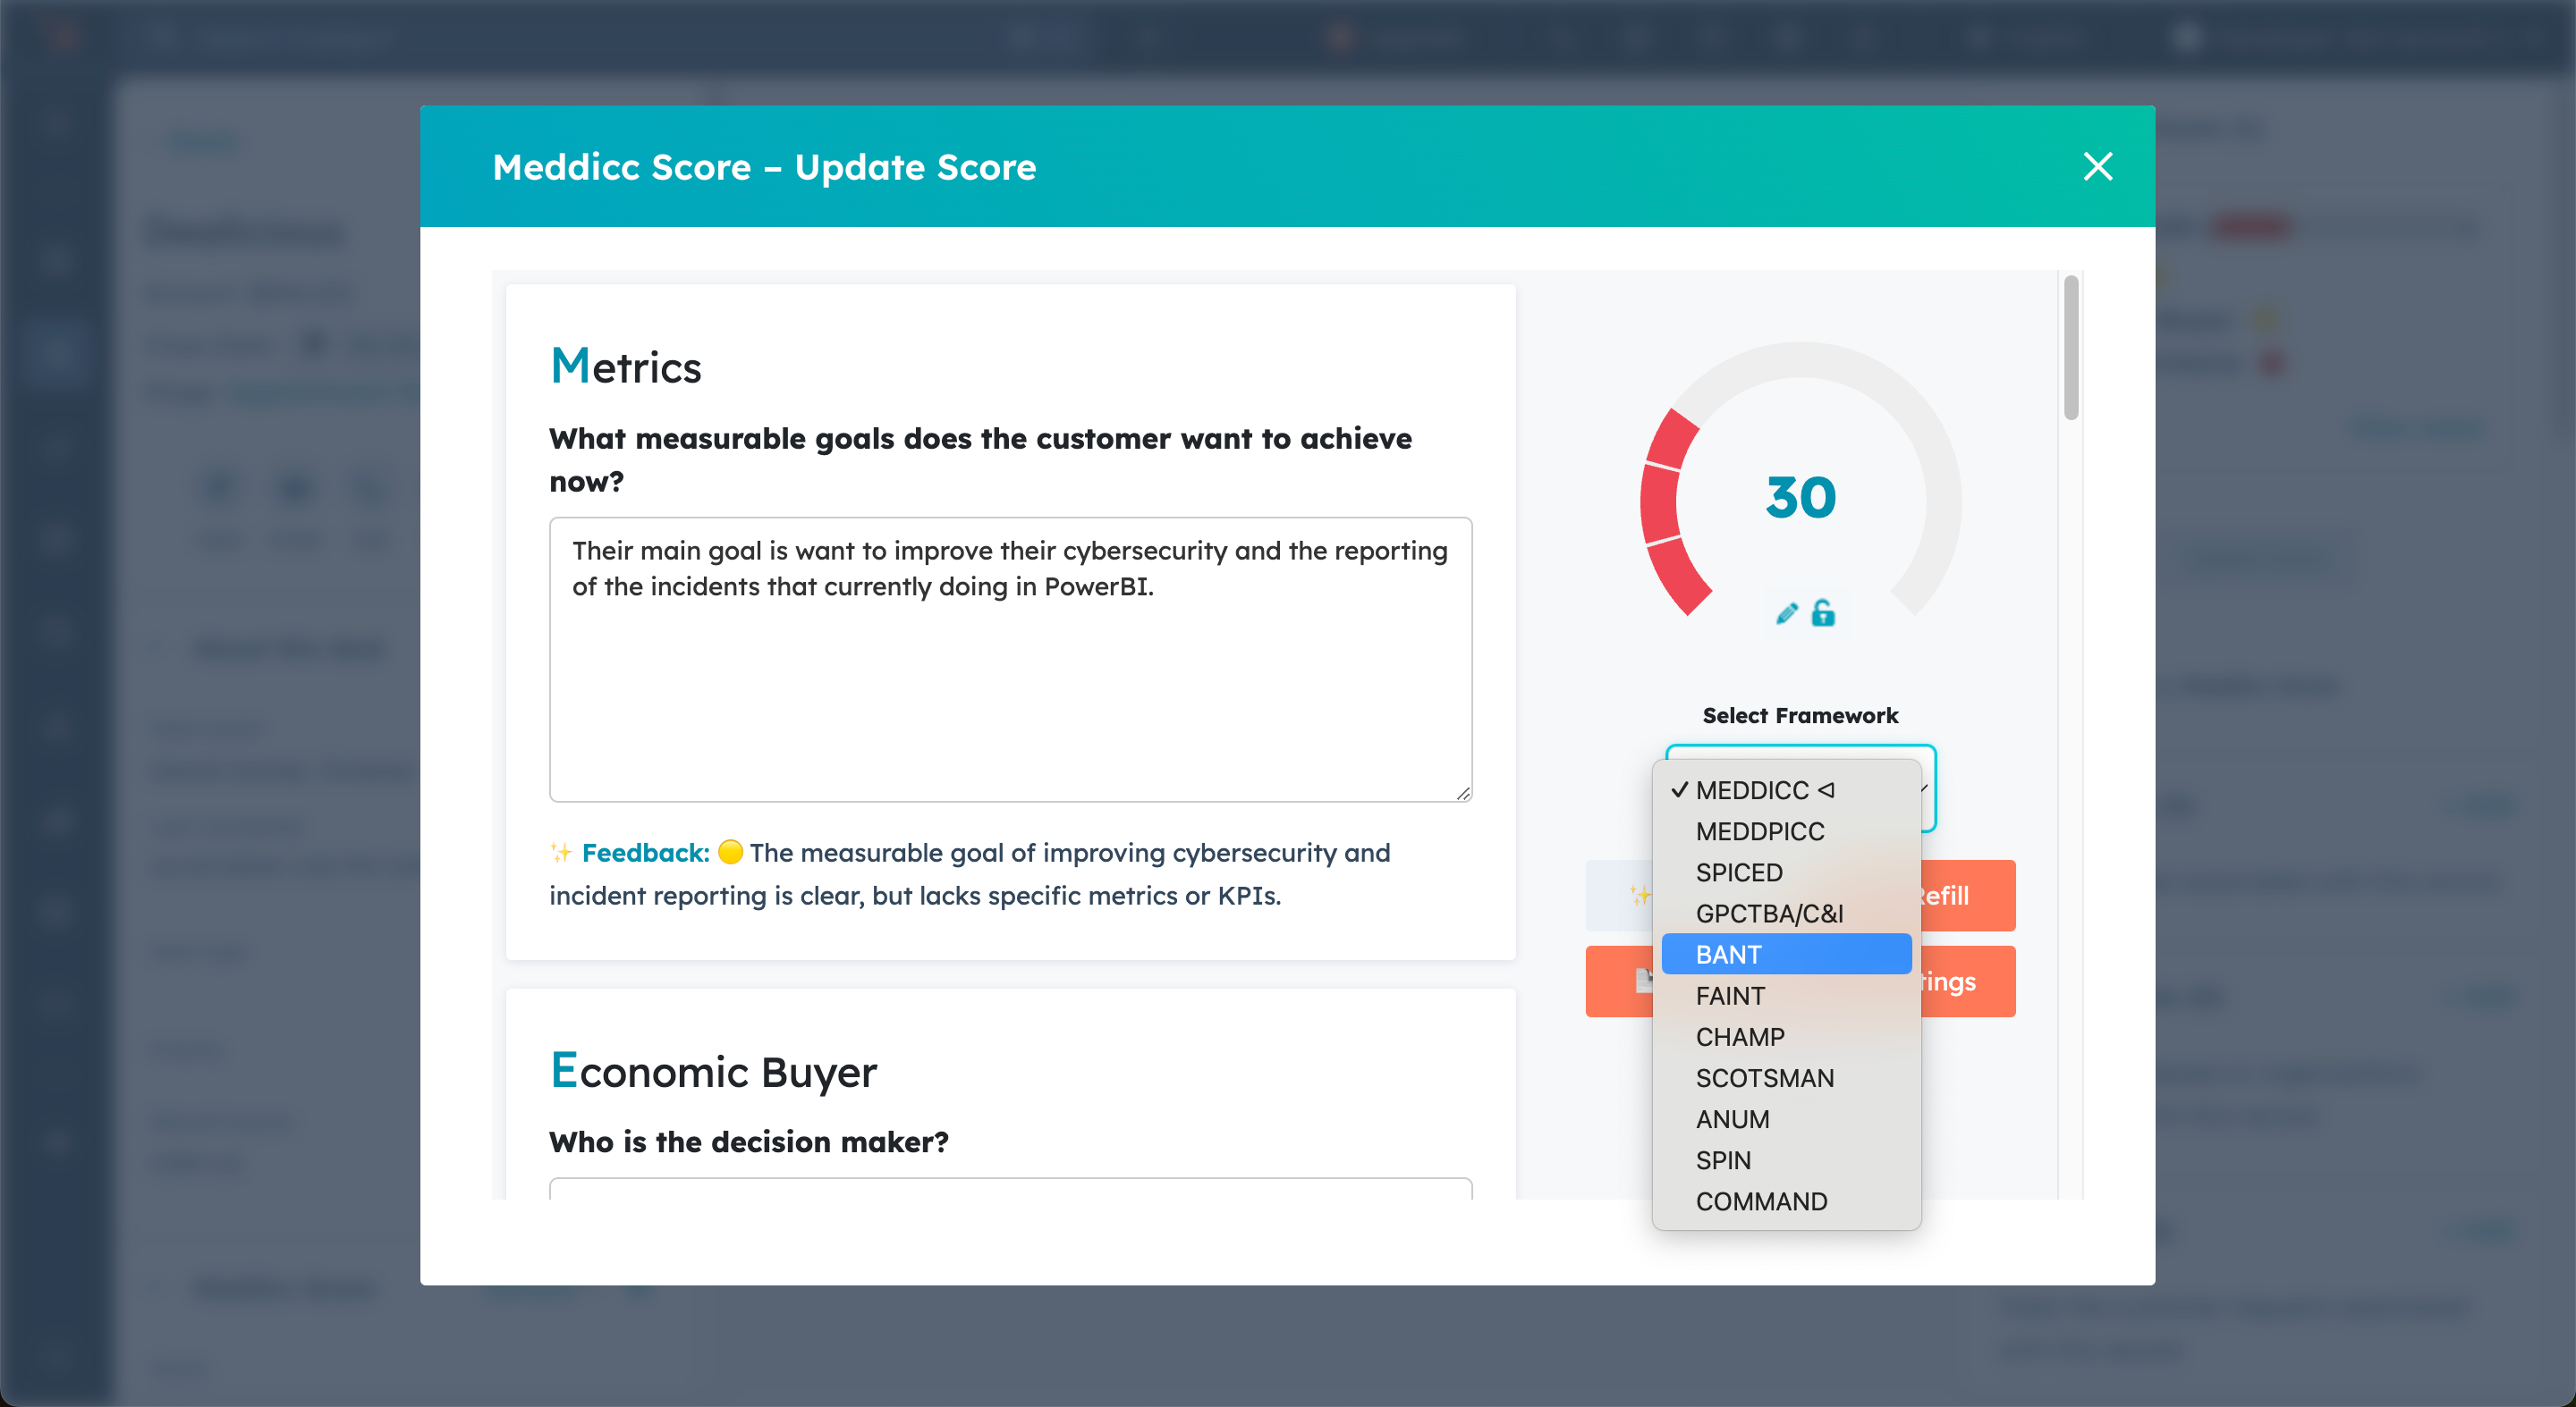Image resolution: width=2576 pixels, height=1407 pixels.
Task: Select SPIN from the dropdown options
Action: coord(1723,1160)
